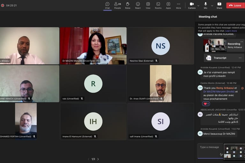Click the Meeting chat header title

tap(208, 17)
